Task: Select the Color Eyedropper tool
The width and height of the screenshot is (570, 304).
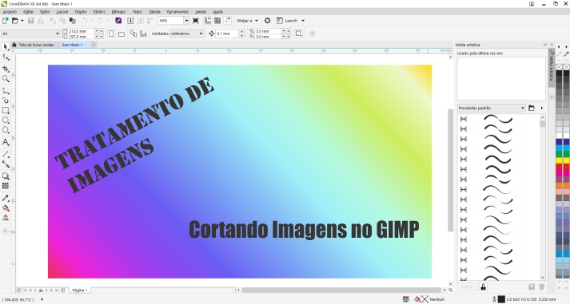Action: [6, 198]
